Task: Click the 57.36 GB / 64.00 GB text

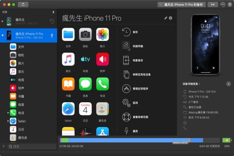Action: point(71,146)
